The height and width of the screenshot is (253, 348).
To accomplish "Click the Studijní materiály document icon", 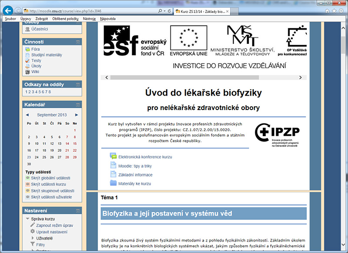I will click(27, 55).
